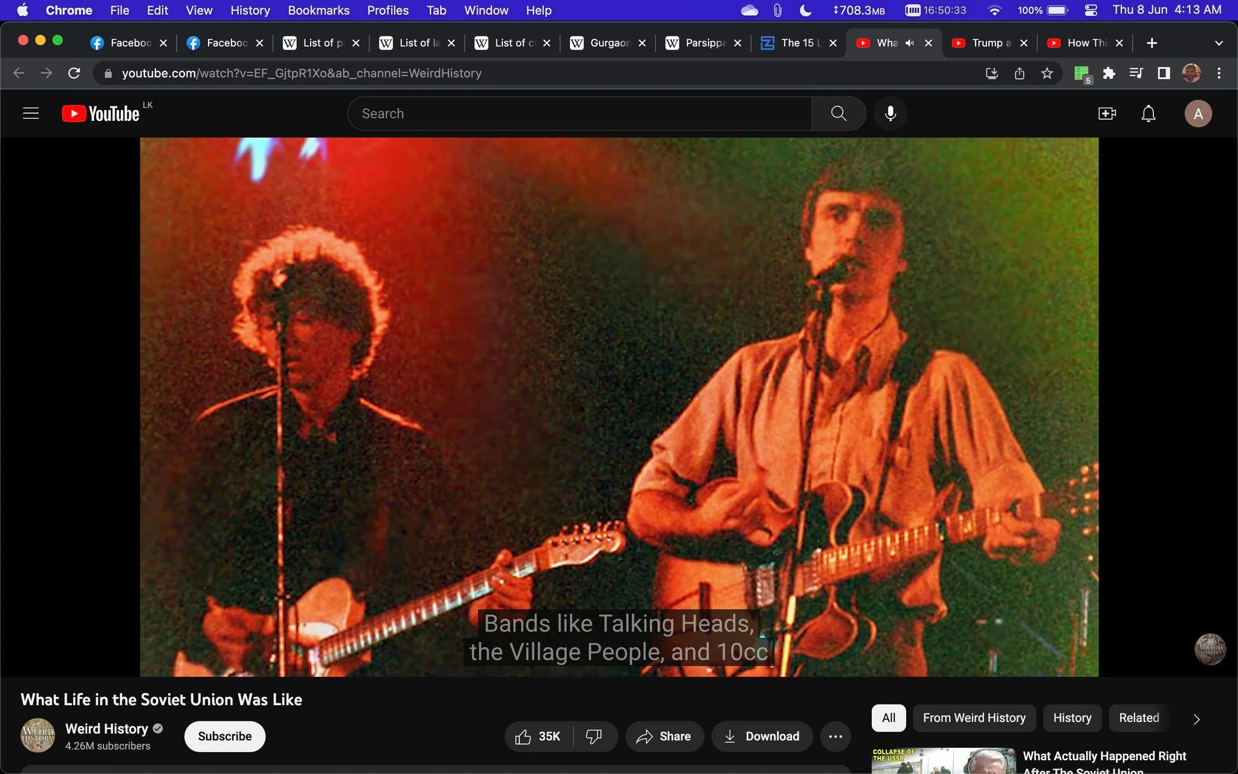Image resolution: width=1238 pixels, height=774 pixels.
Task: Open more actions ellipsis under video
Action: pyautogui.click(x=835, y=737)
